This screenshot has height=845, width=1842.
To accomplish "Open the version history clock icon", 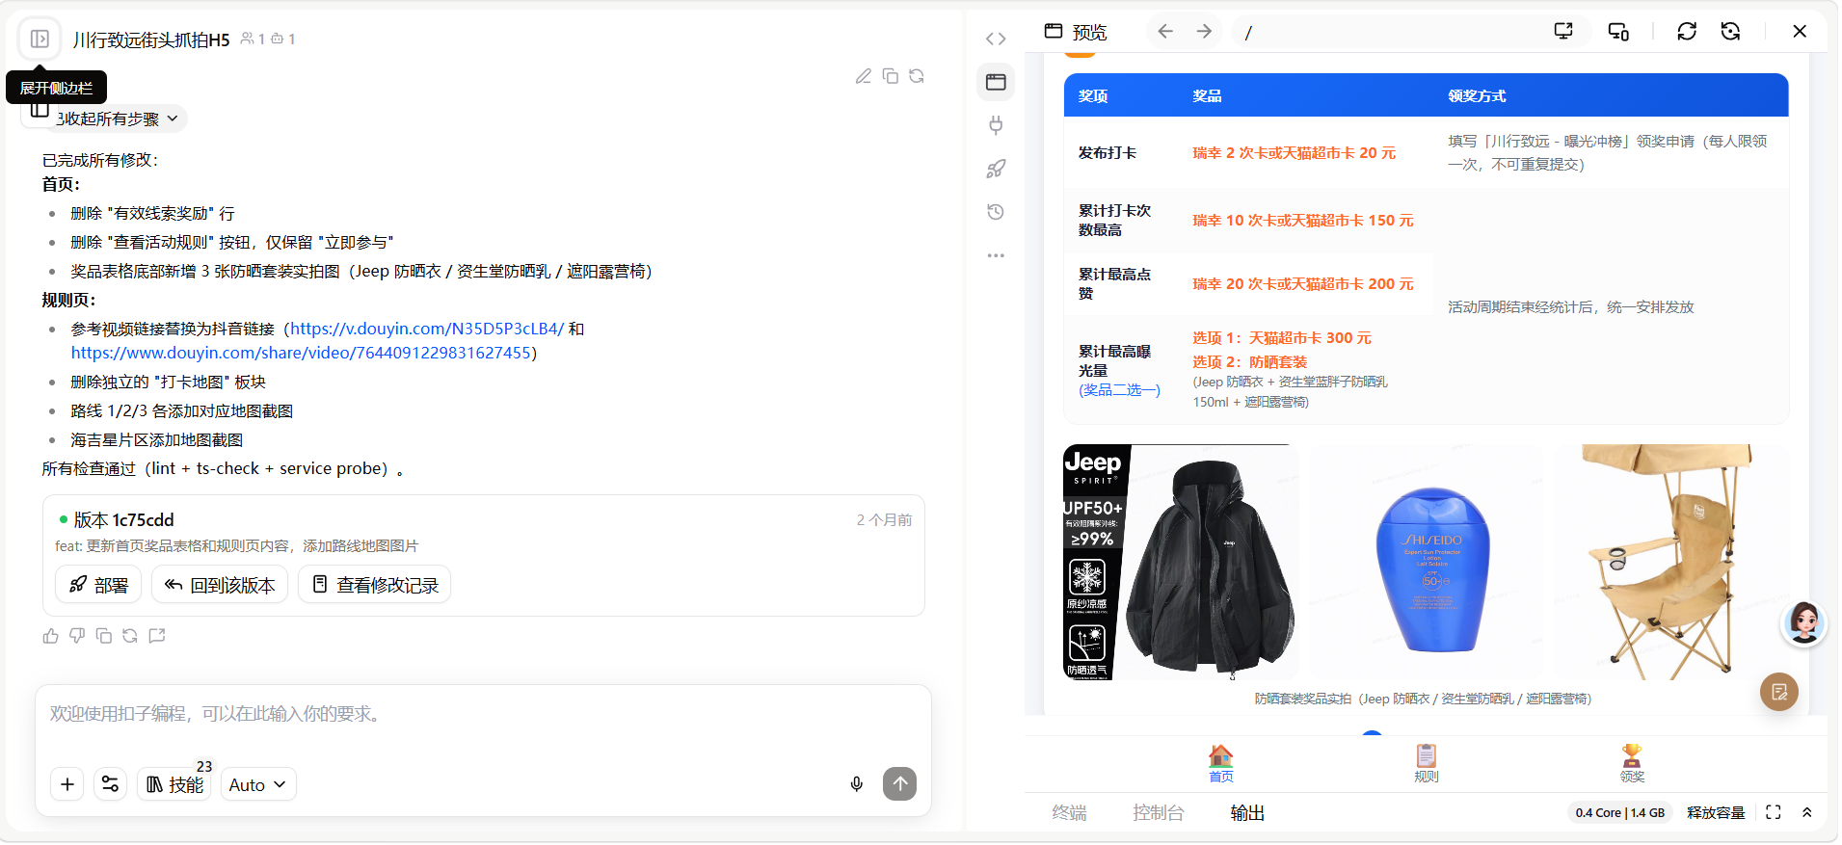I will pos(996,212).
